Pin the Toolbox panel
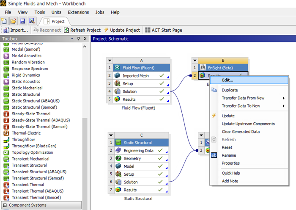Viewport: 296px width, 210px height. [x=79, y=39]
